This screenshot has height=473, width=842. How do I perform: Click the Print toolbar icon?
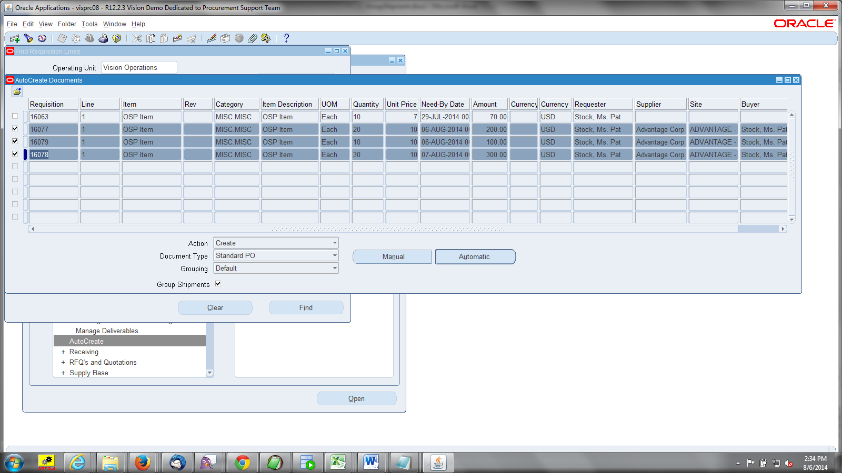[x=103, y=38]
